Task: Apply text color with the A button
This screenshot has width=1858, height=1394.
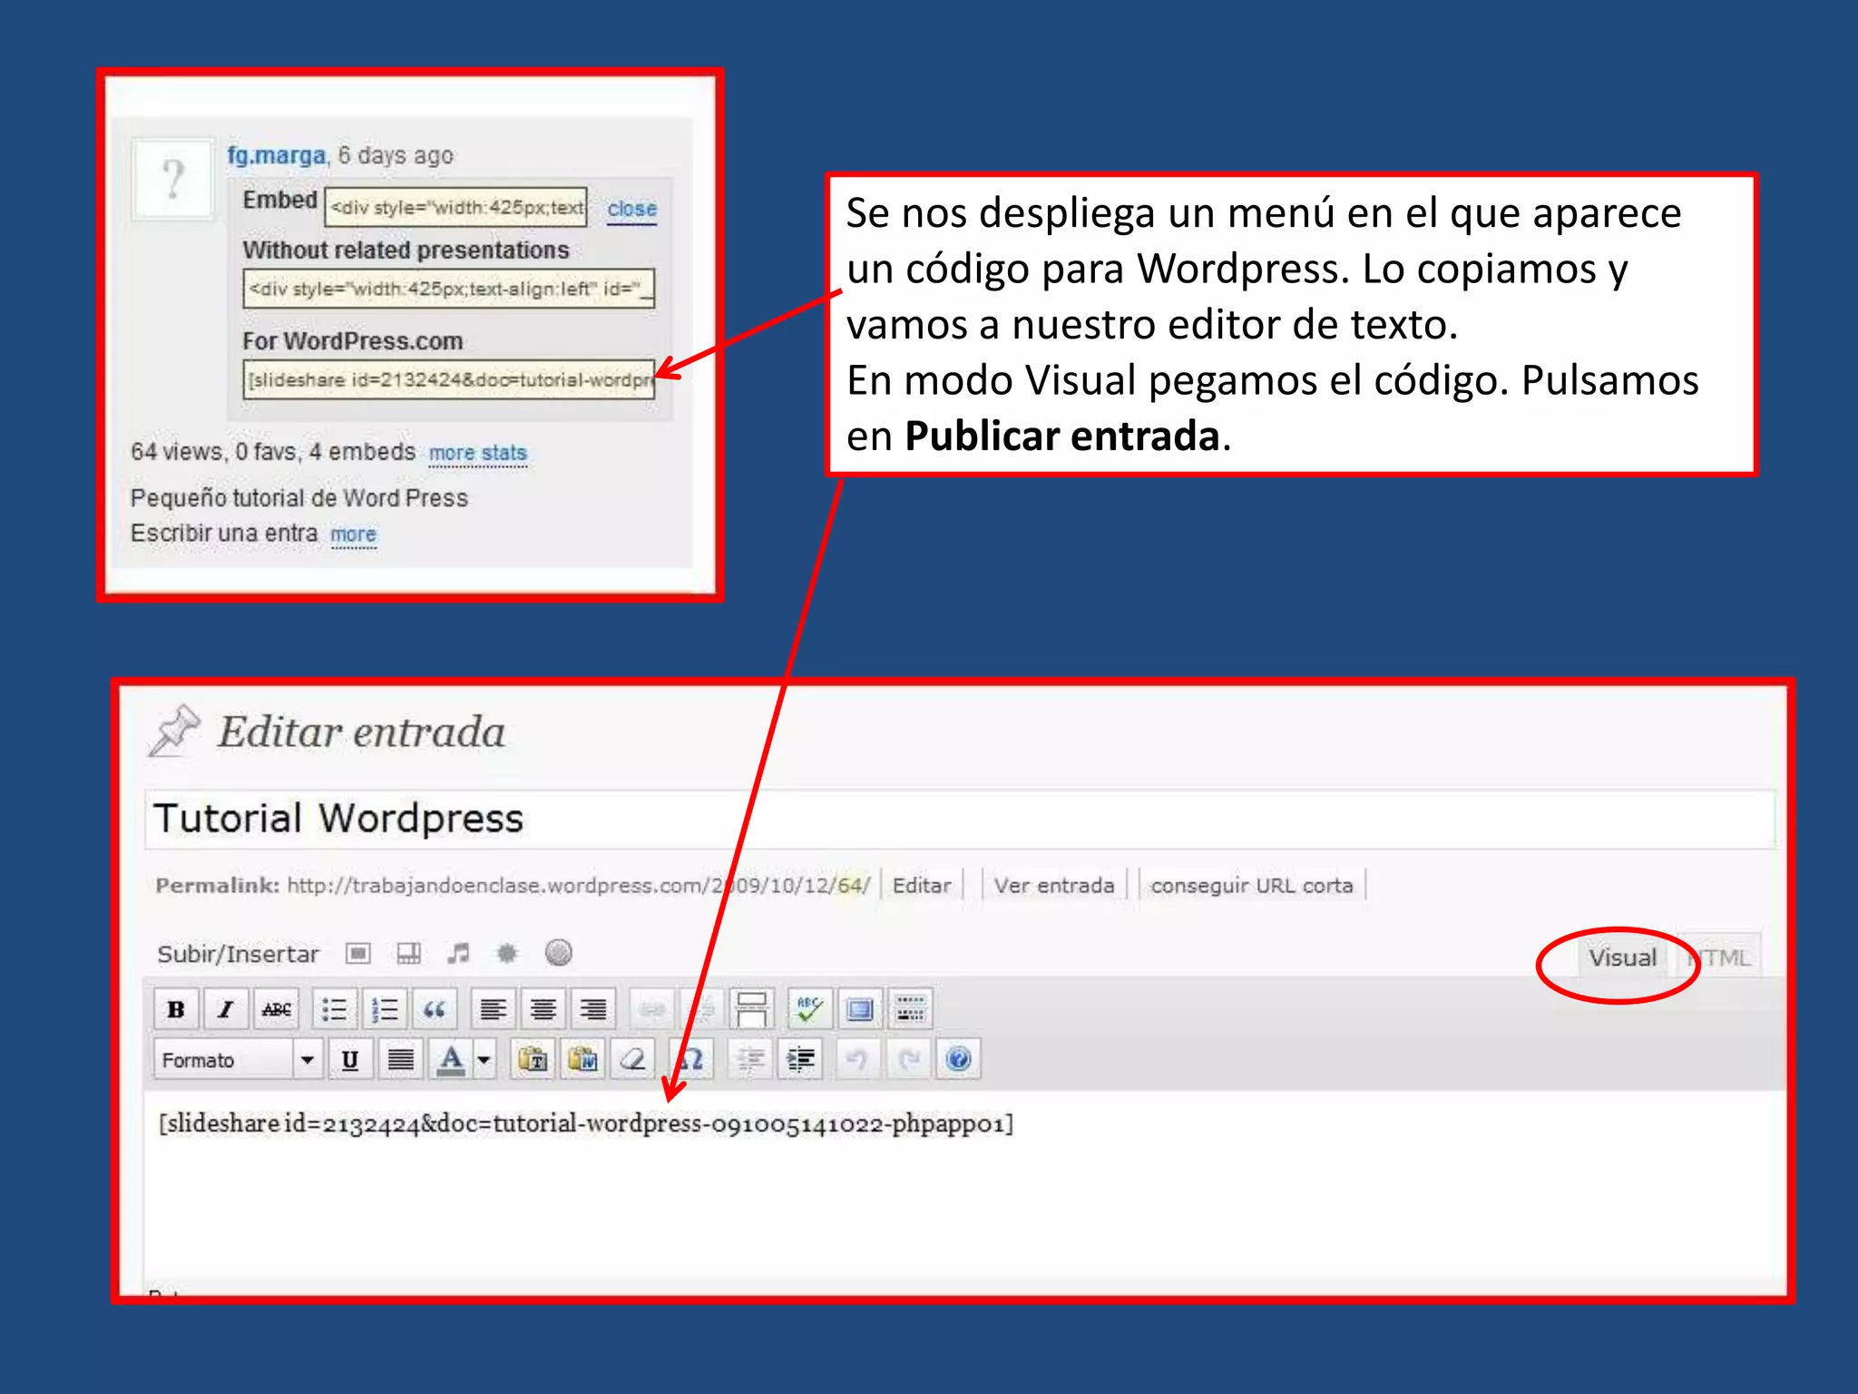Action: point(451,1059)
